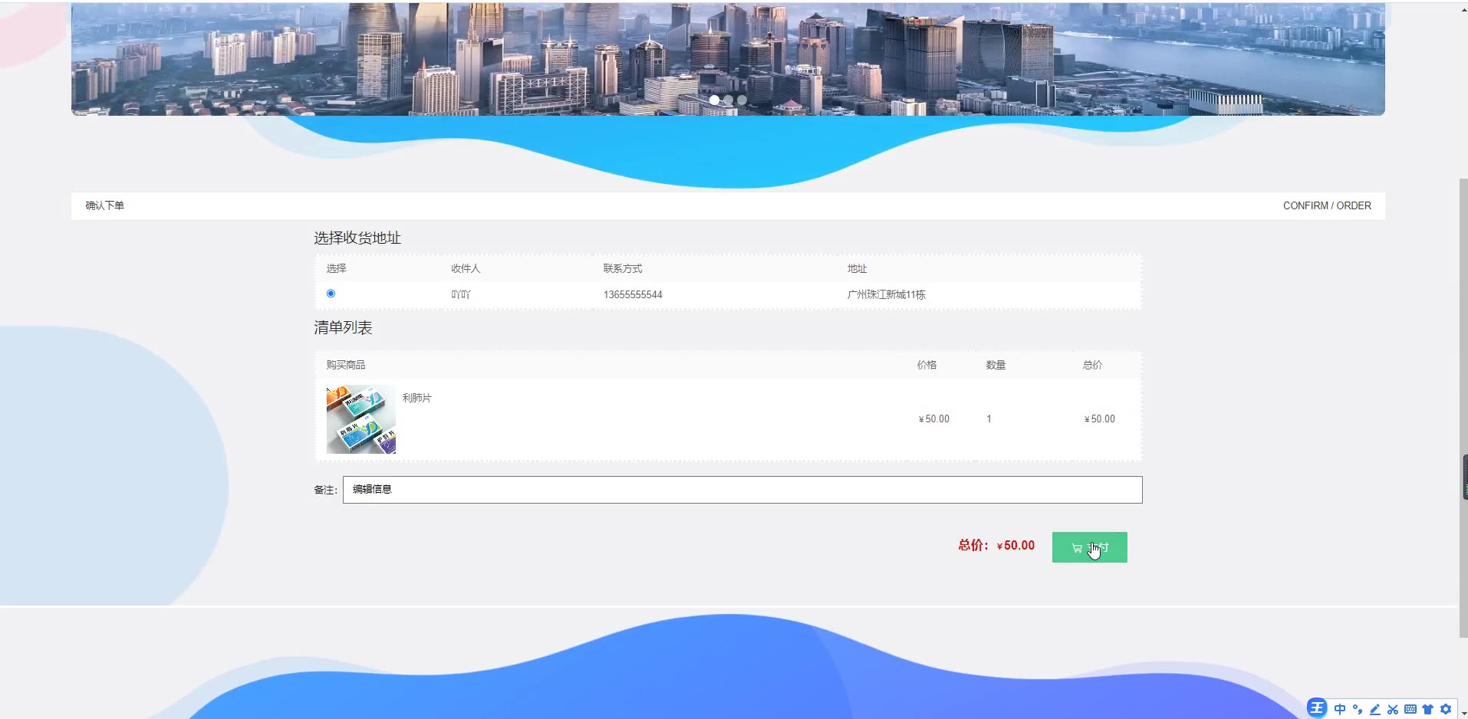Viewport: 1468px width, 719px height.
Task: Click the vertical page scrollbar thumb
Action: point(1463,408)
